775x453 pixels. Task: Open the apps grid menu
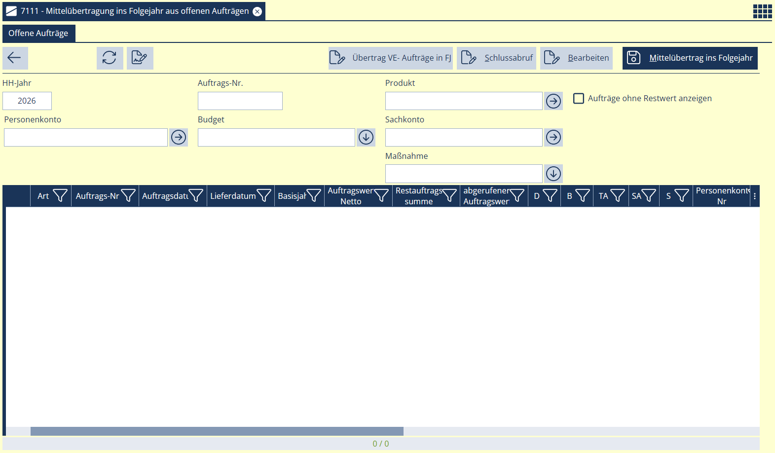pyautogui.click(x=762, y=11)
